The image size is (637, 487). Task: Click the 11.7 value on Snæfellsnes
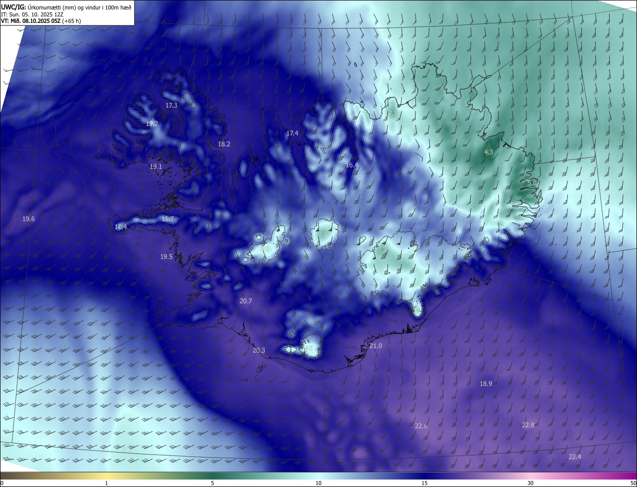168,219
